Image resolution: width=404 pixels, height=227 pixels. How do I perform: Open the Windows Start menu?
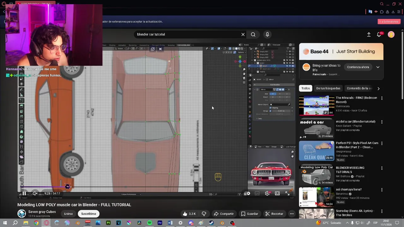pos(5,223)
